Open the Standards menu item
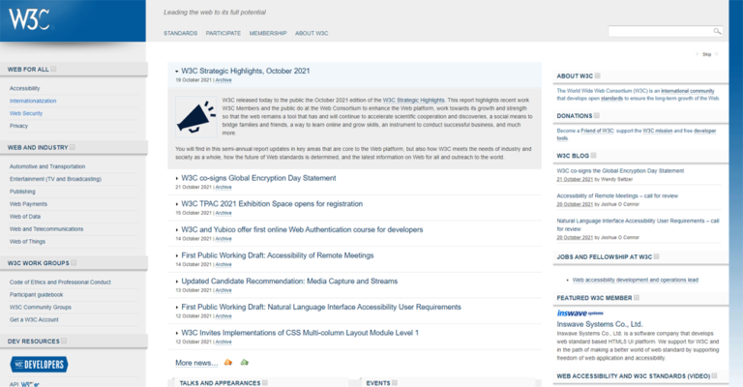Image resolution: width=743 pixels, height=387 pixels. coord(180,33)
